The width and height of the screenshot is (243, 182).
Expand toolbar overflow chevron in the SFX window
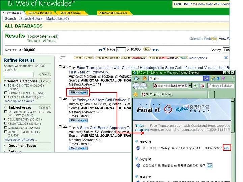(233, 78)
